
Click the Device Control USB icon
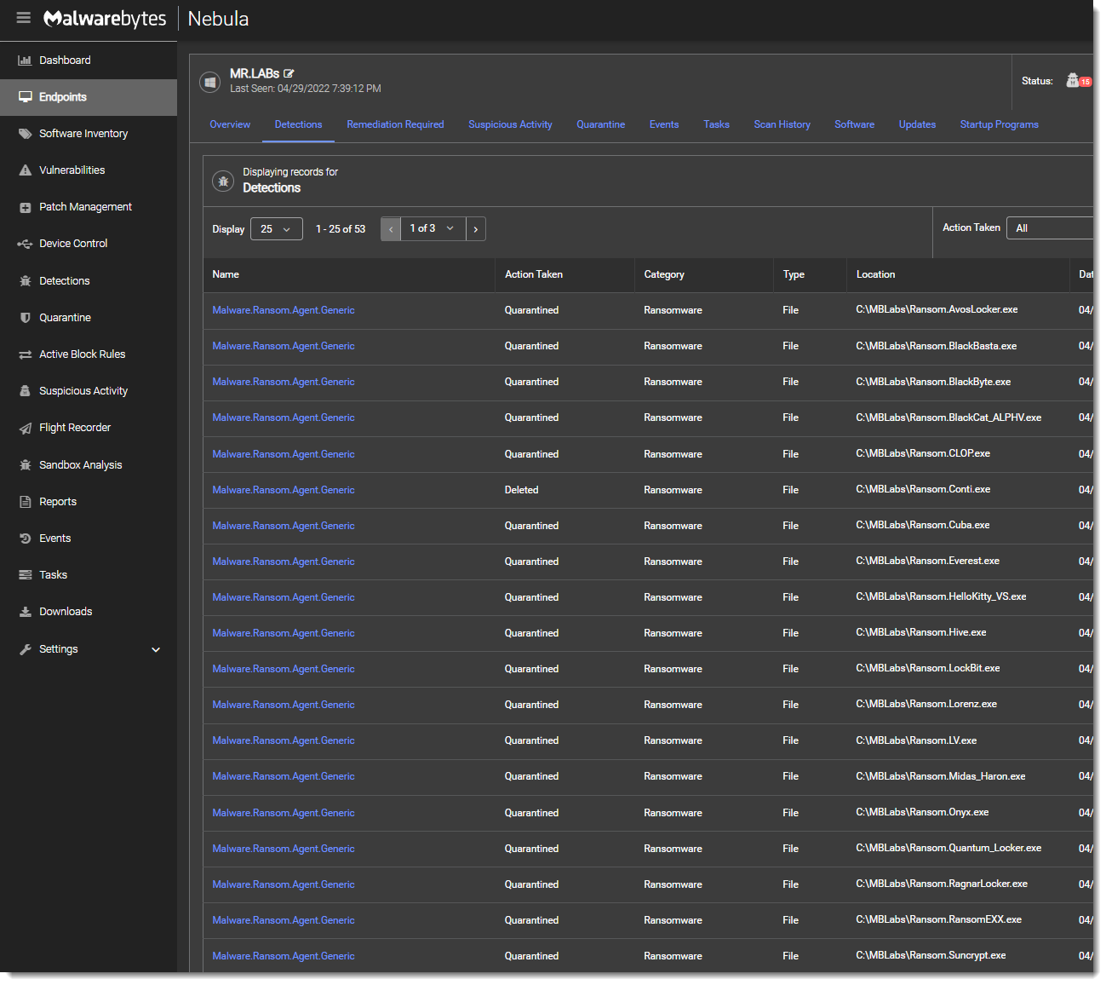(x=25, y=244)
